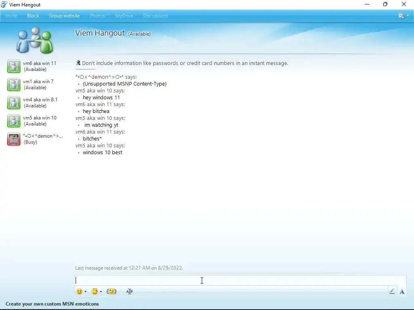Click the message 'hey bitchea'

coord(96,111)
